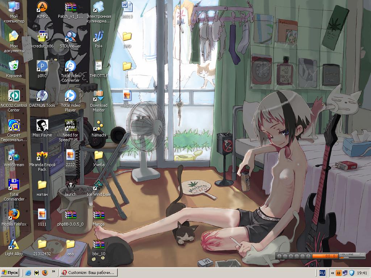Expand quick launch overflow chevron
The image size is (371, 278).
tap(54, 271)
